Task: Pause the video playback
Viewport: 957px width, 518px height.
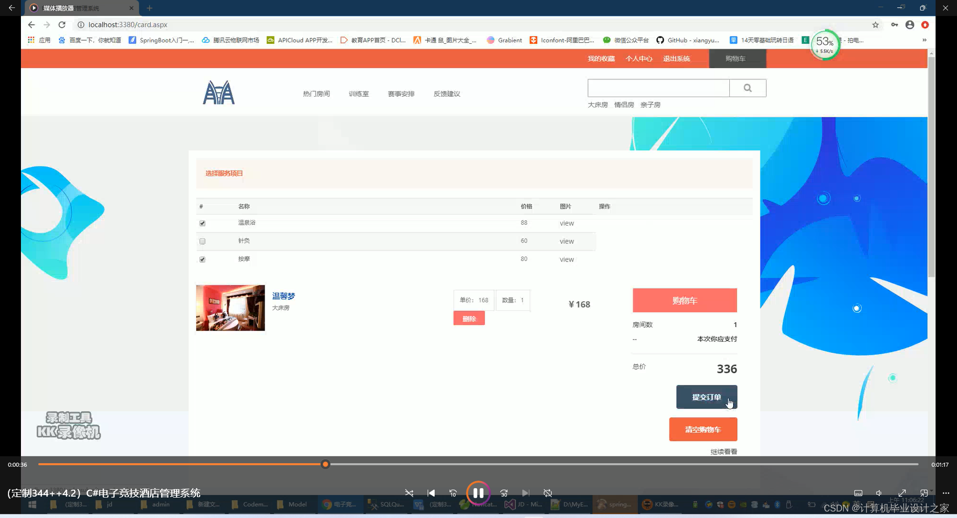Action: (478, 493)
